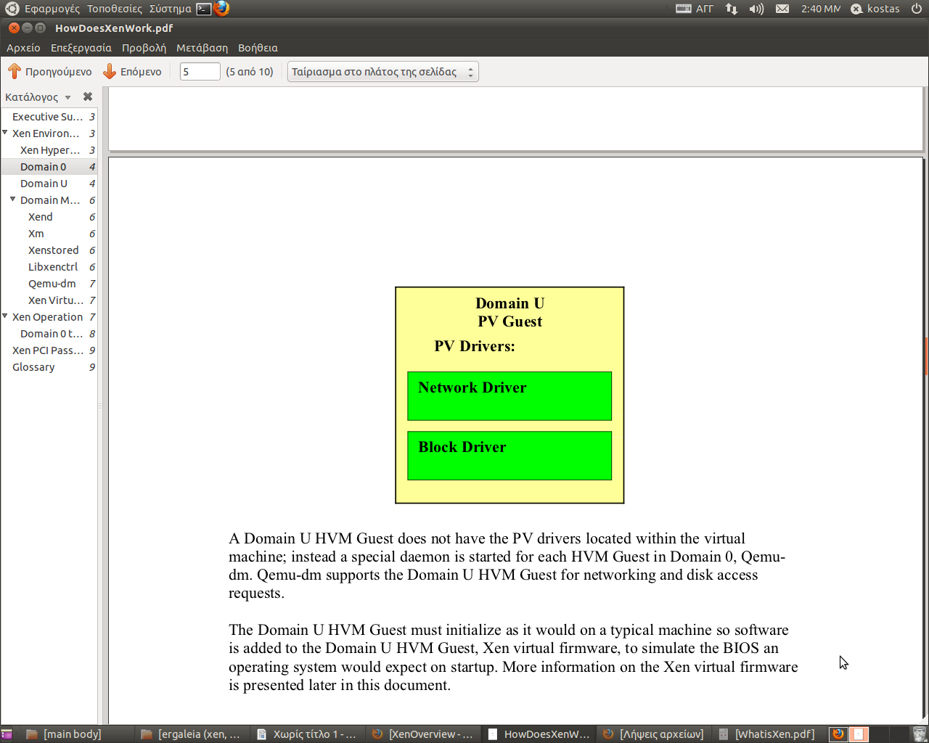Viewport: 929px width, 743px height.
Task: Jump to Qemu-dm section
Action: tap(49, 284)
